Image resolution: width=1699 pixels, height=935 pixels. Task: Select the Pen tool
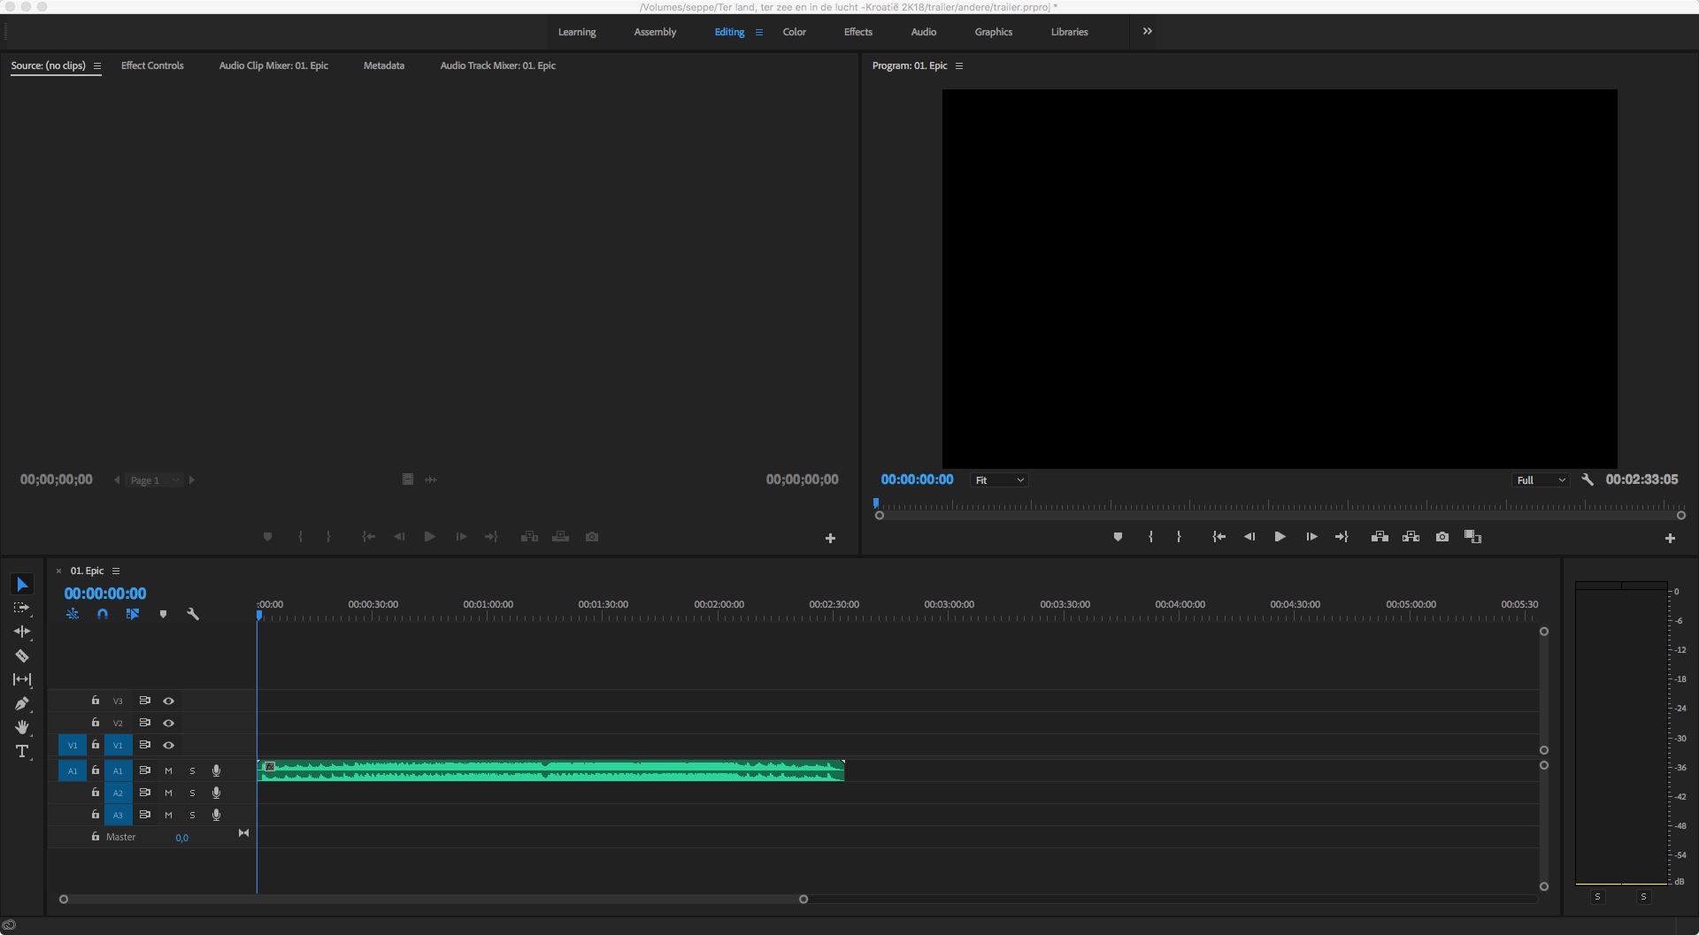[x=22, y=703]
